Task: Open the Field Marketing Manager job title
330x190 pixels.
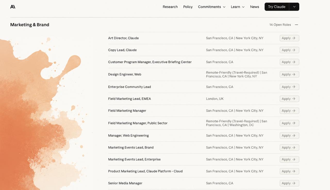Action: [127, 111]
